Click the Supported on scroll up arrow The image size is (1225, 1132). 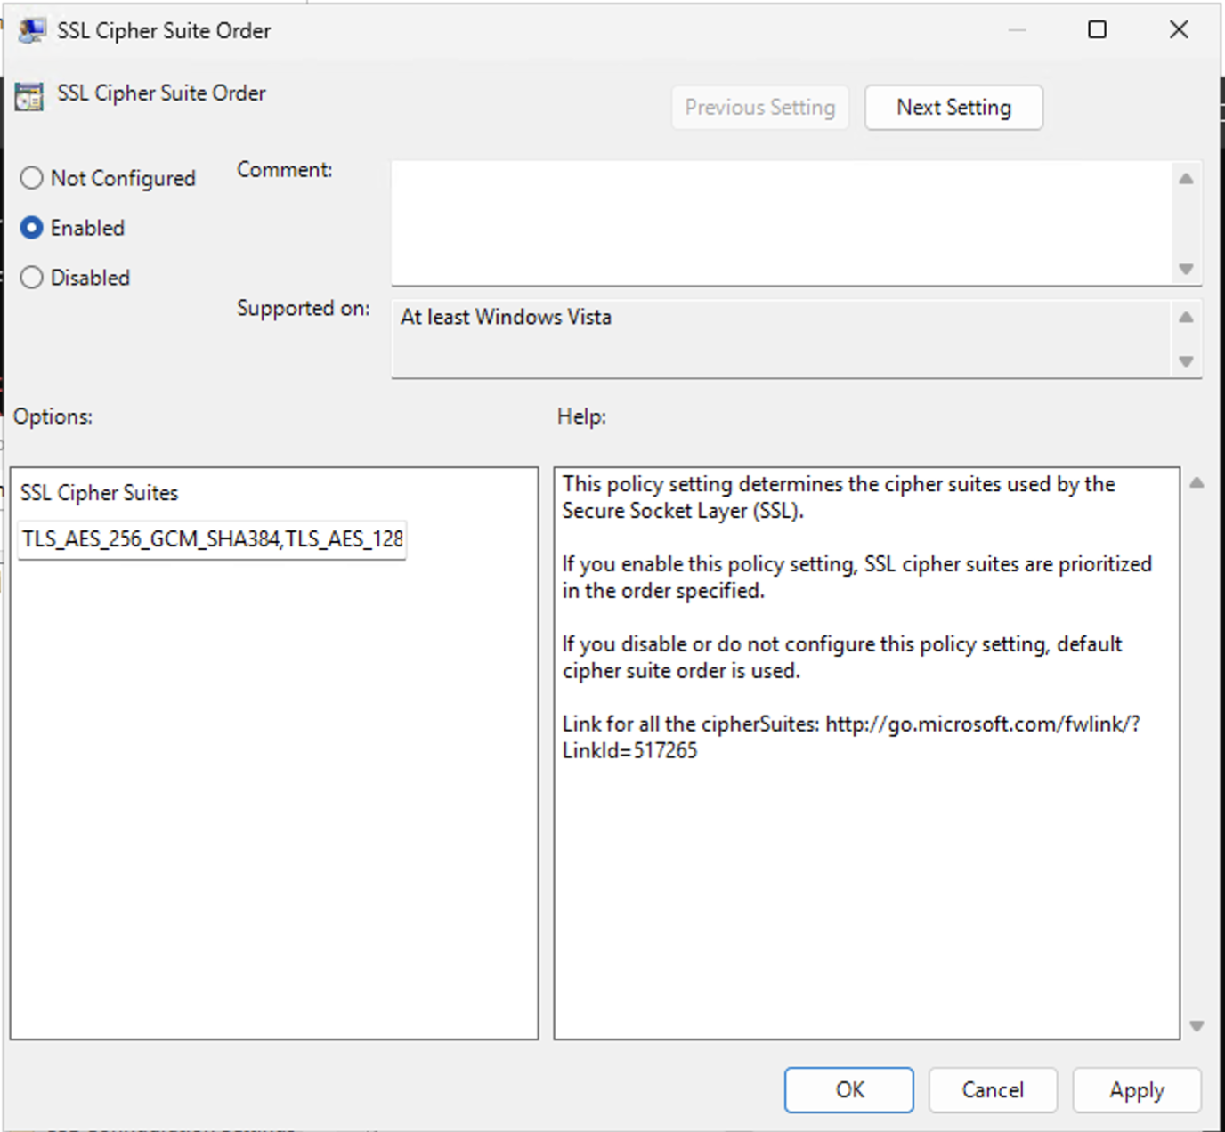tap(1186, 318)
